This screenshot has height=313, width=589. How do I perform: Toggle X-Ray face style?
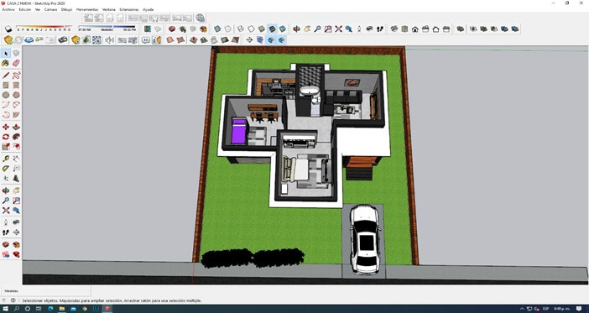pos(217,29)
